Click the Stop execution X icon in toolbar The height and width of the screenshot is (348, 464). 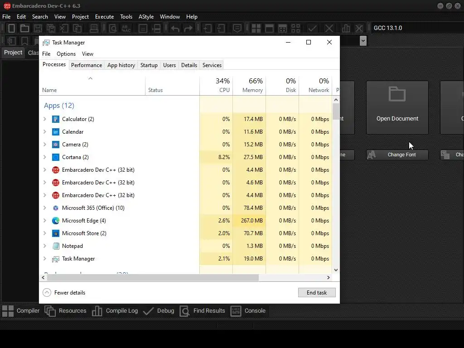[329, 29]
